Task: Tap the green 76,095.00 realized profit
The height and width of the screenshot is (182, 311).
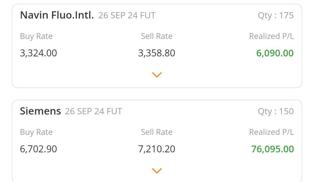Action: 272,149
